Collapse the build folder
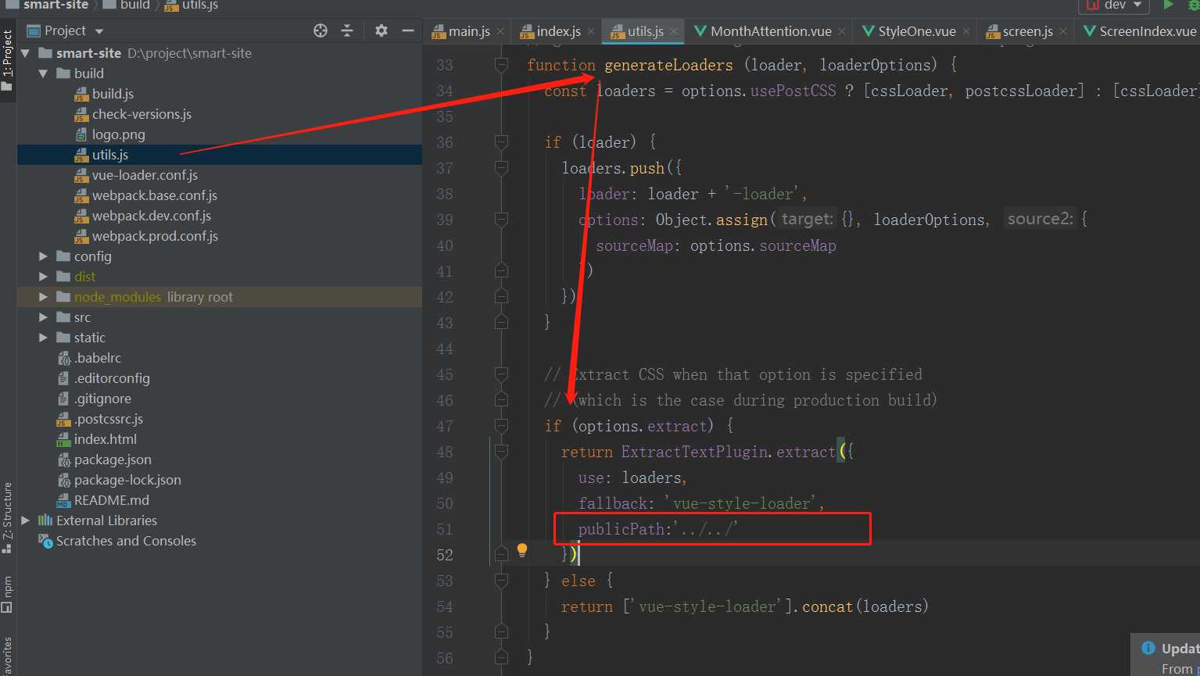This screenshot has width=1200, height=676. tap(43, 73)
